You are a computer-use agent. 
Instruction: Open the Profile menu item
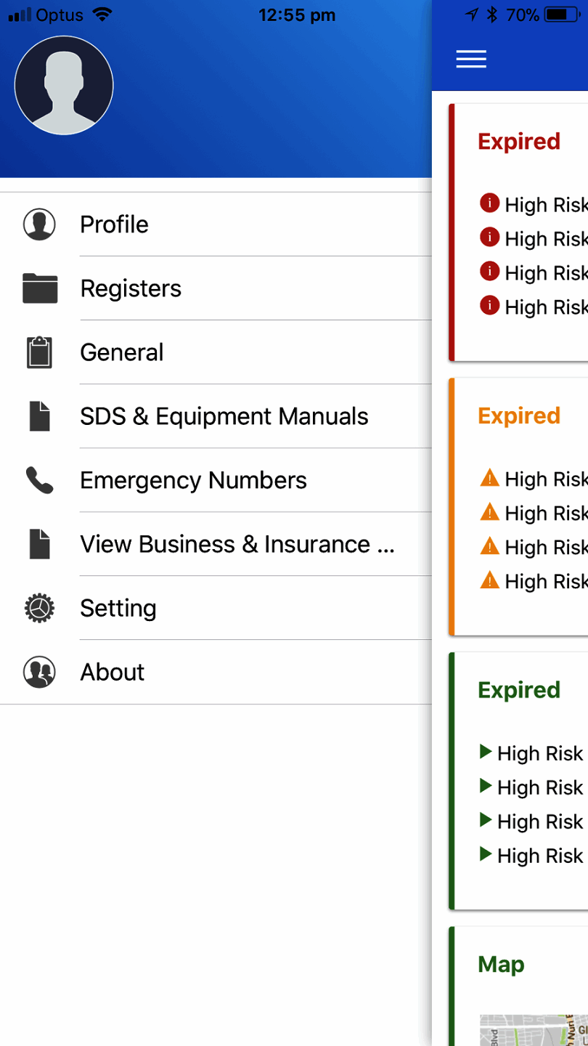pos(115,224)
